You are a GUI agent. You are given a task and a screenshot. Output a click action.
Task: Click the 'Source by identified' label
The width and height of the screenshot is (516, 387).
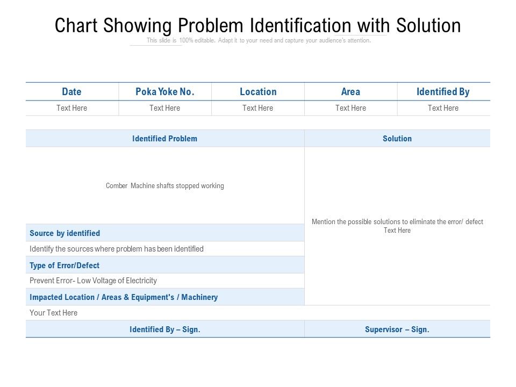pos(65,233)
